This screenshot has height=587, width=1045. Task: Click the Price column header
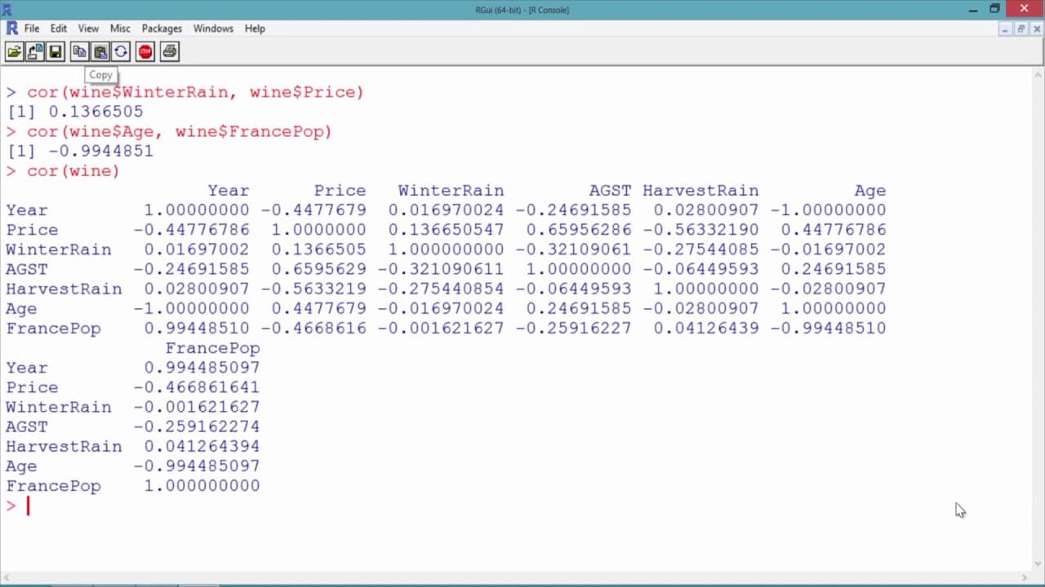(x=340, y=191)
